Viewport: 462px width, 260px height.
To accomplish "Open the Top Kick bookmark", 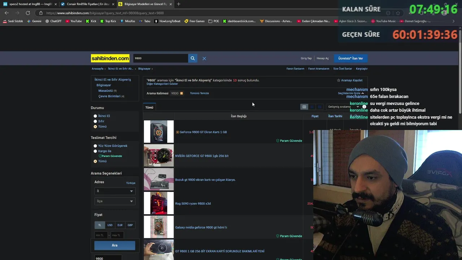I will [108, 21].
